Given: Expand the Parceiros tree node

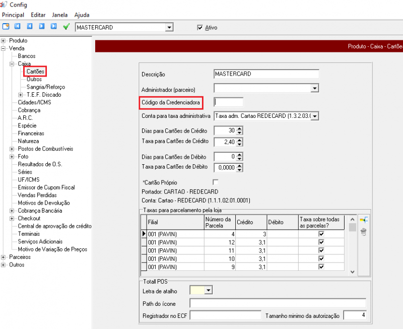Looking at the screenshot, I should click(x=4, y=257).
